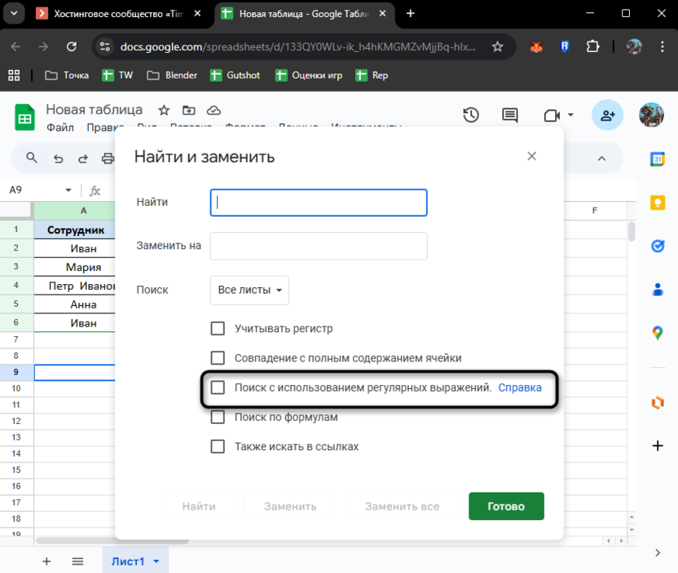Image resolution: width=678 pixels, height=573 pixels.
Task: Star the document 'Новая таблица'
Action: pos(164,110)
